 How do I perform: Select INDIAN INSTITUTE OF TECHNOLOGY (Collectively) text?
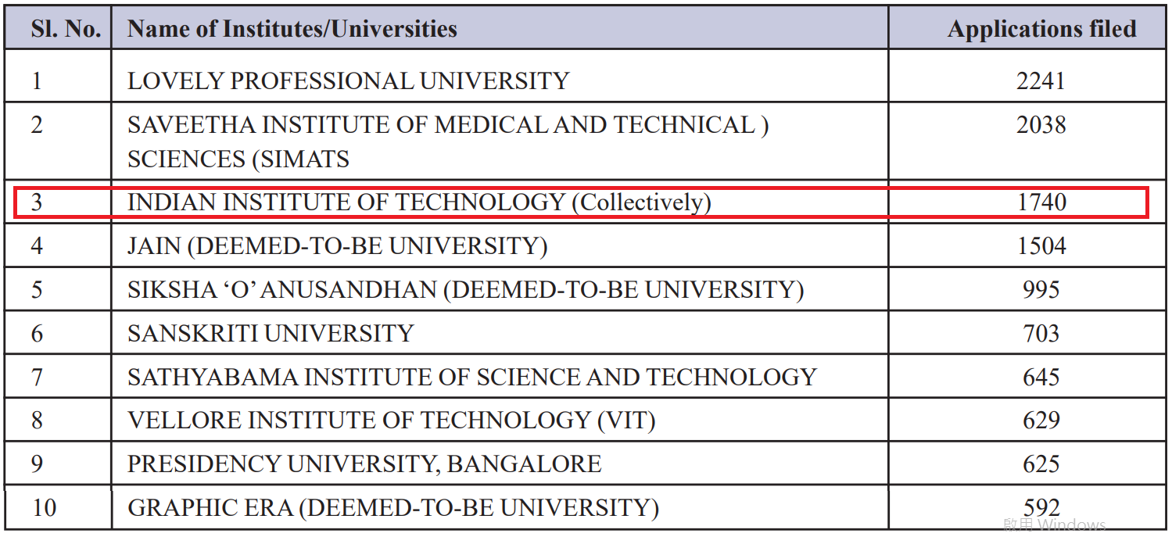pyautogui.click(x=419, y=202)
